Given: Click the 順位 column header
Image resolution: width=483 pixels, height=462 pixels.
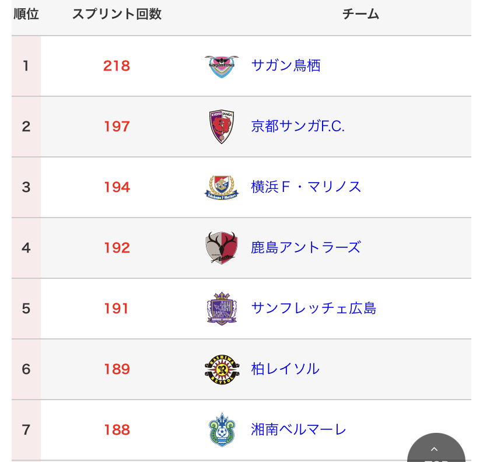Looking at the screenshot, I should coord(26,14).
